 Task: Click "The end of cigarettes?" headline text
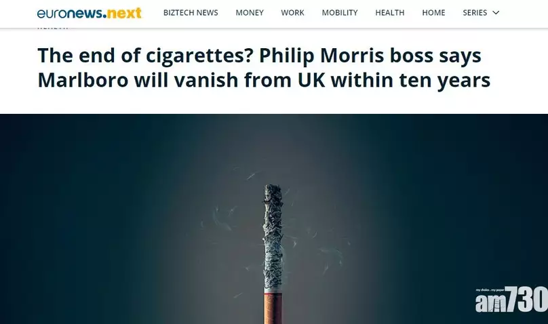tap(145, 56)
